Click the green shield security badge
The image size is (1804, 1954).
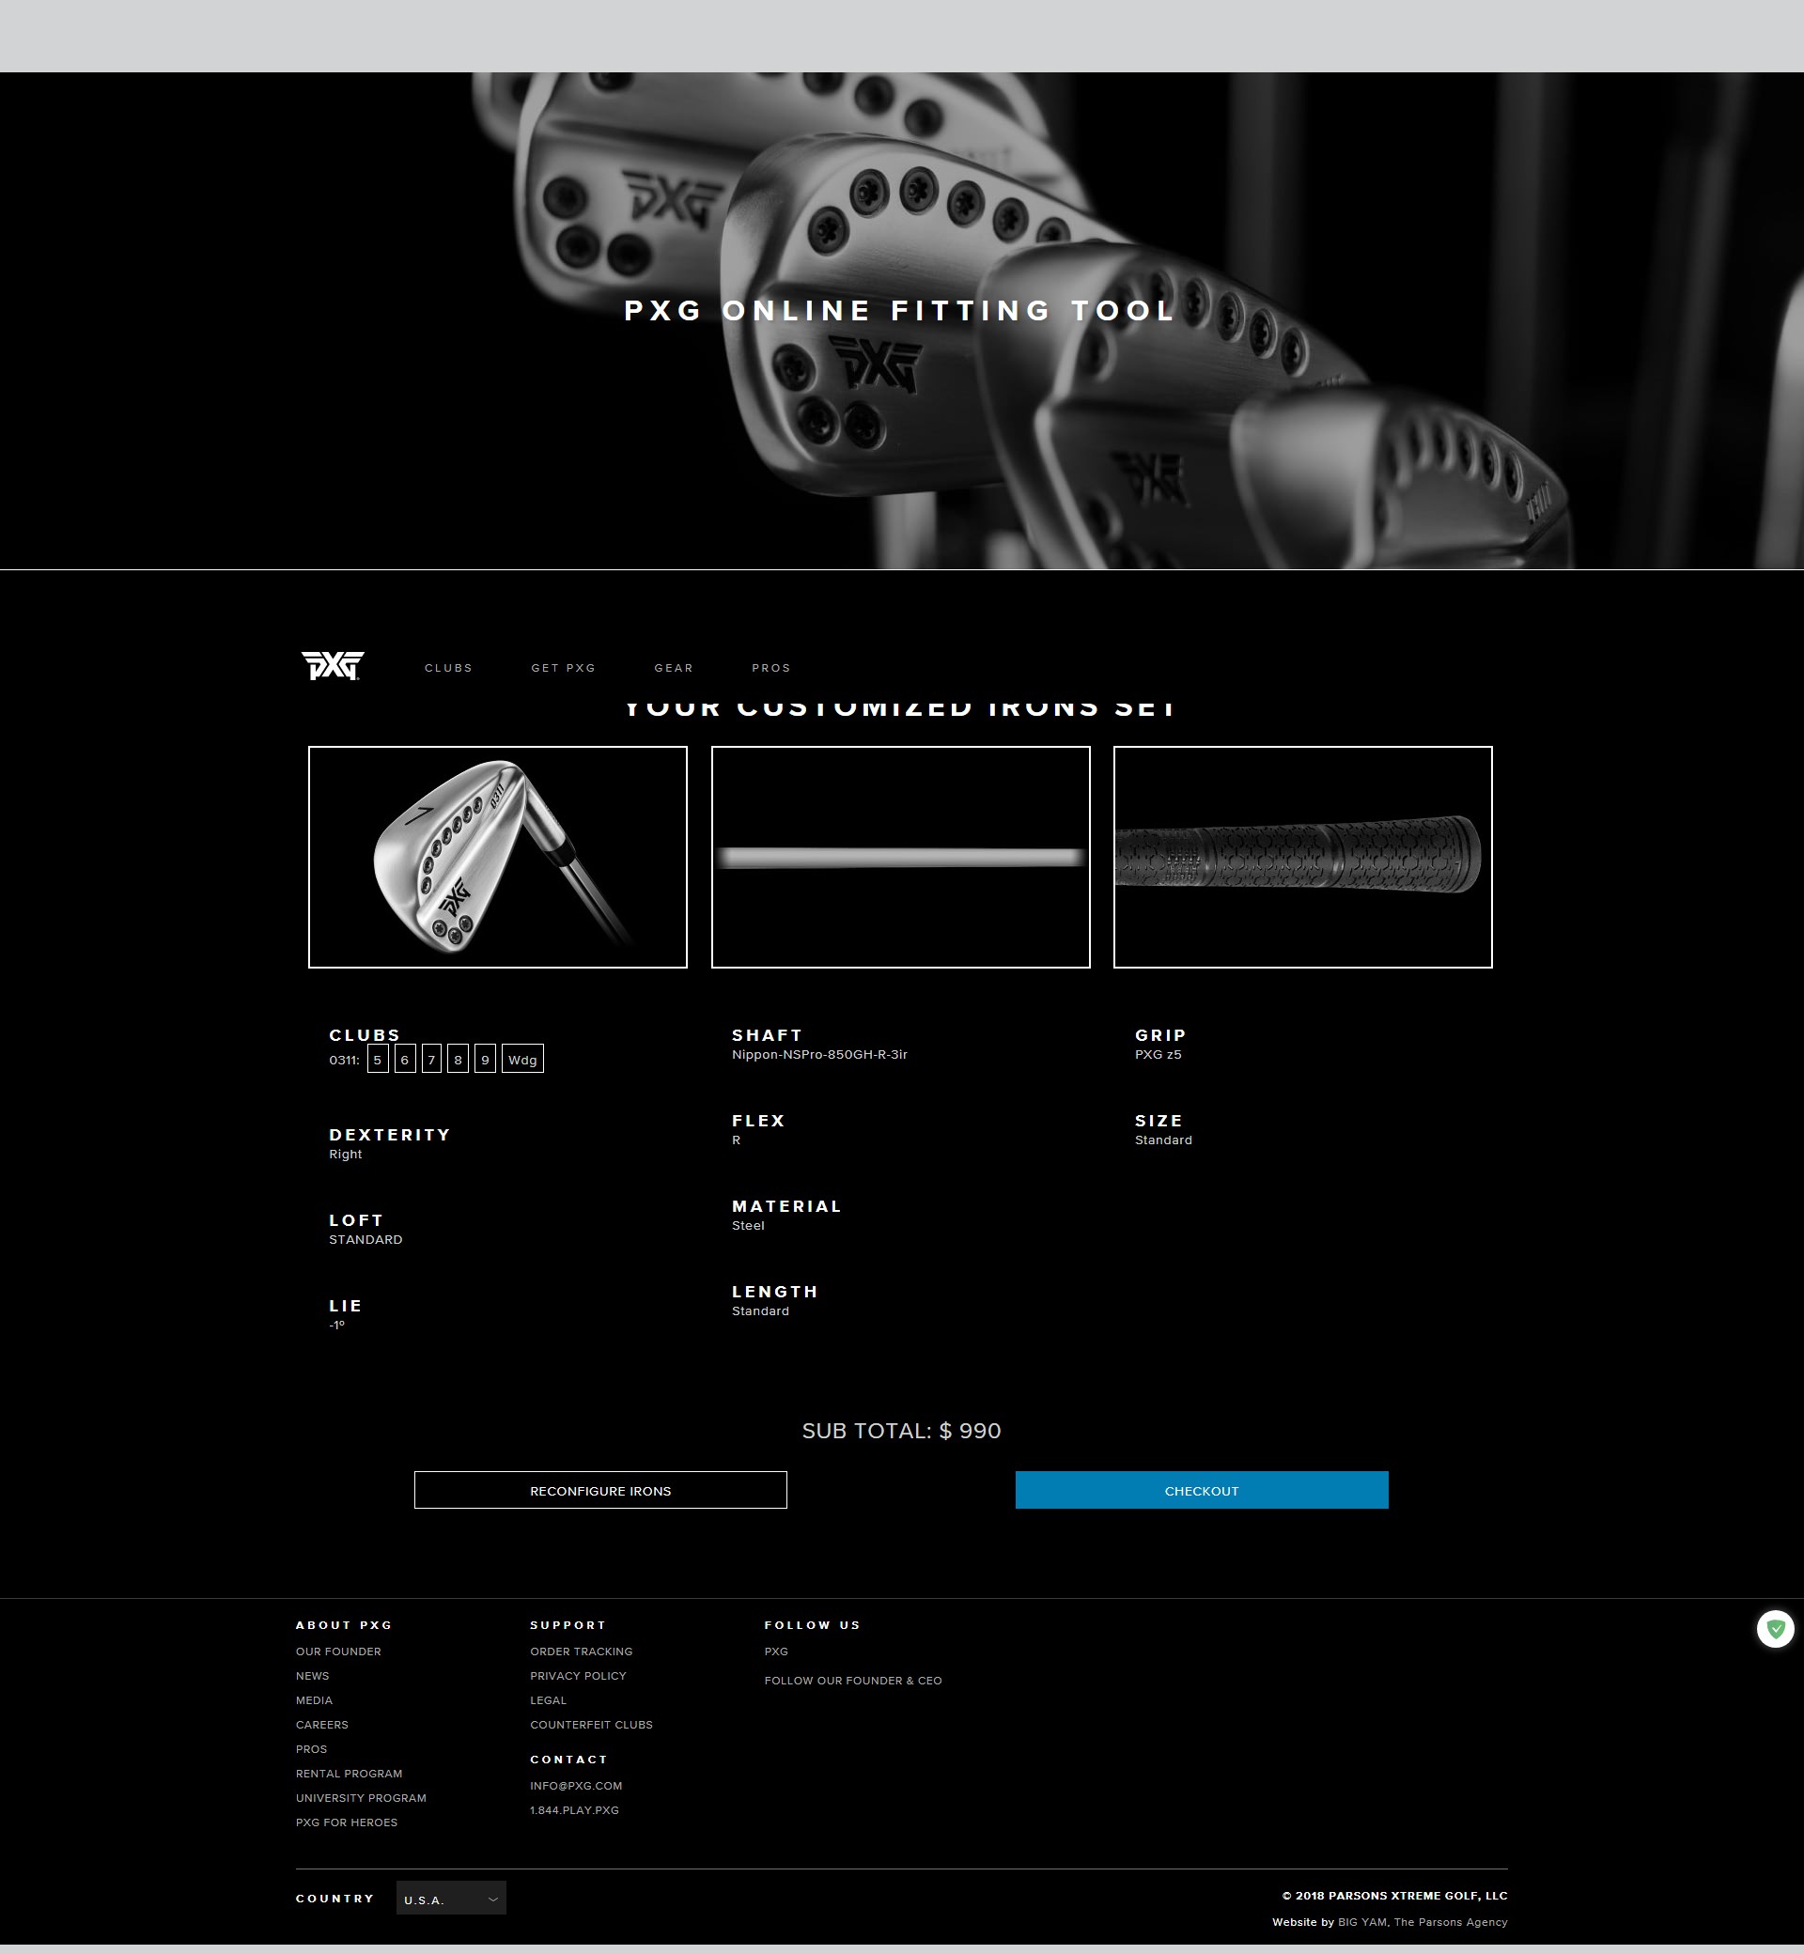1775,1628
